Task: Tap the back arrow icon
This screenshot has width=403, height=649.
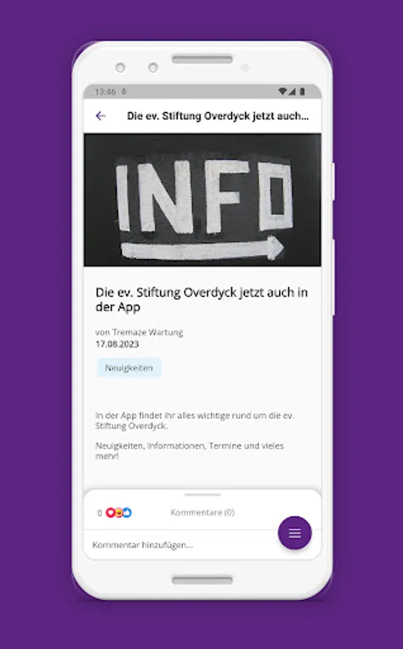Action: [100, 116]
